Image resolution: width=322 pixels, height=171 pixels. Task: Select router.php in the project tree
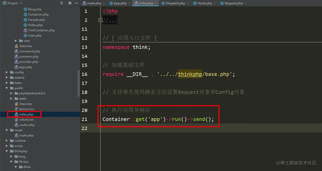click(27, 125)
